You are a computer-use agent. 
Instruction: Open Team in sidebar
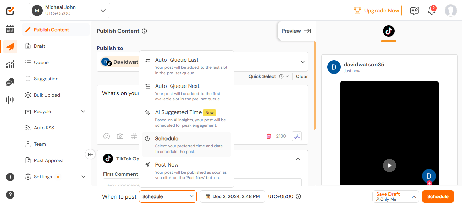coord(56,144)
